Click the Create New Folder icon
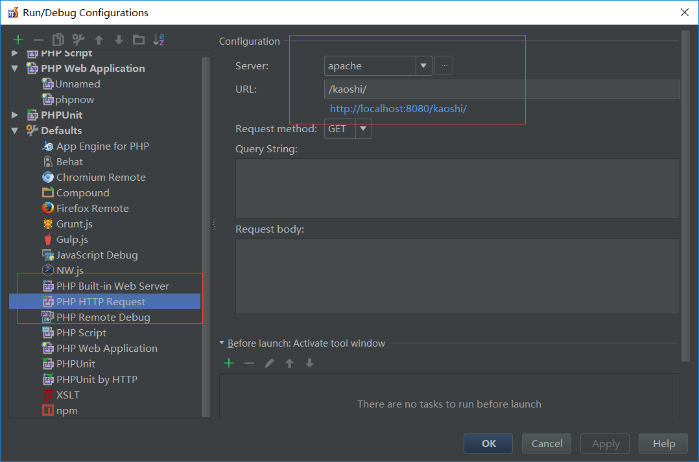Screen dimensions: 699x462 139,40
